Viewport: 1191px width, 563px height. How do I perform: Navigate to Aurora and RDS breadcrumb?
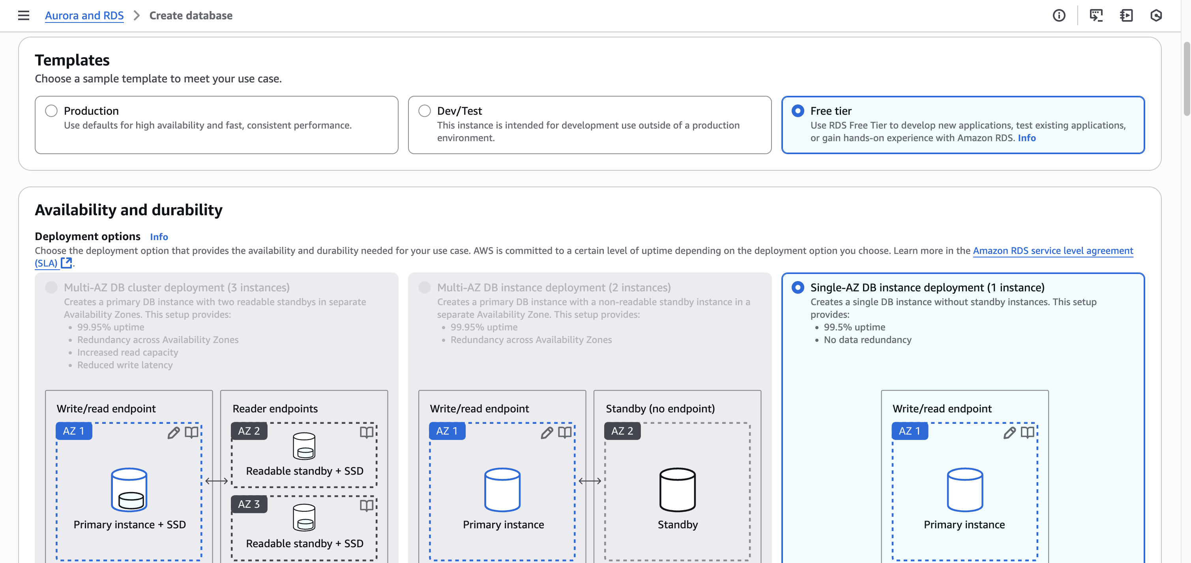84,15
